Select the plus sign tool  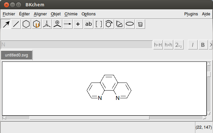[x=78, y=24]
